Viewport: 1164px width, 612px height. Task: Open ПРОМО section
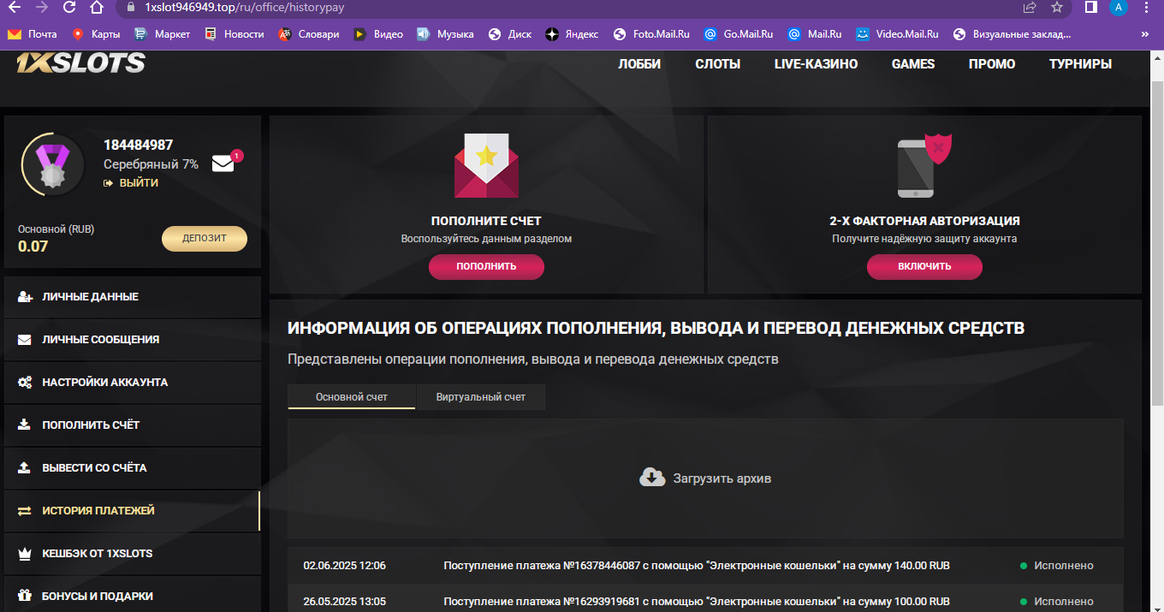(992, 64)
